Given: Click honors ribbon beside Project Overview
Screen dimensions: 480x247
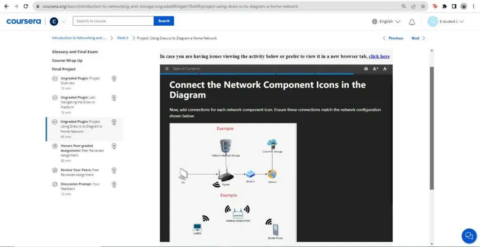Looking at the screenshot, I should click(114, 78).
